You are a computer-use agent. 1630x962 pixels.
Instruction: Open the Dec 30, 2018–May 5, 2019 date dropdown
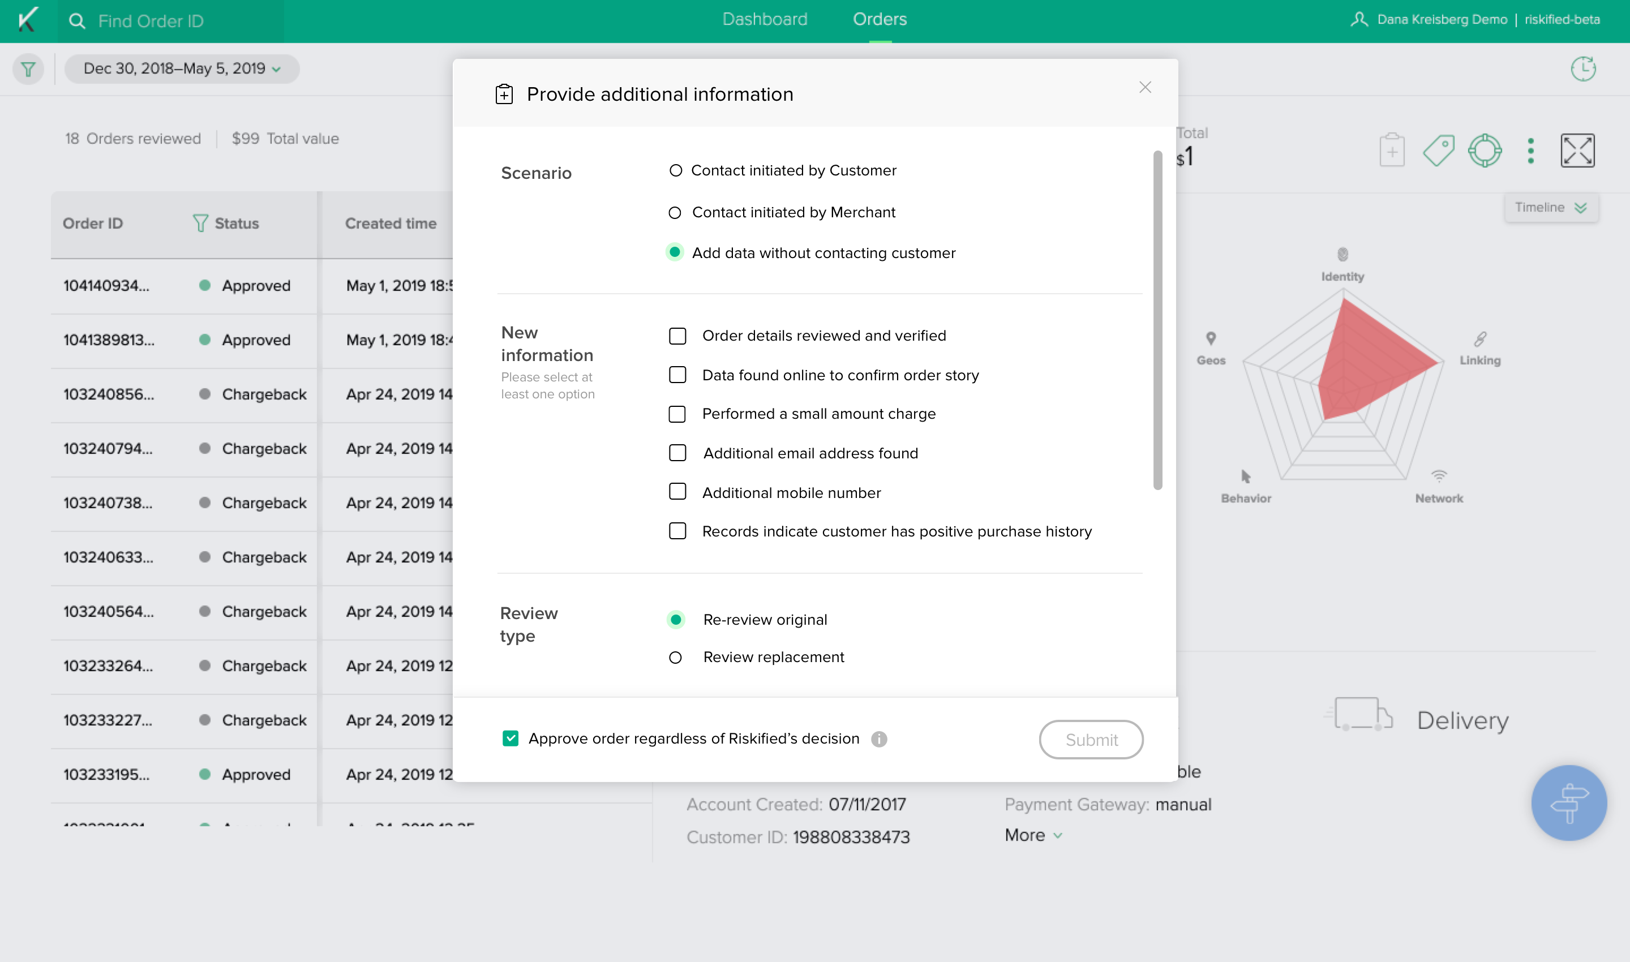point(182,68)
